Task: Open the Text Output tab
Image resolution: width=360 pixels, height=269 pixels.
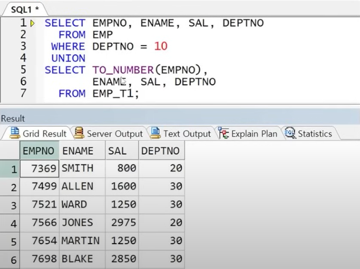Action: (180, 133)
